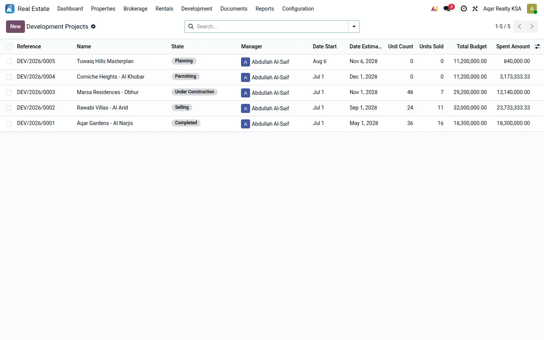Viewport: 544px width, 340px height.
Task: Click the Under Construction state badge
Action: click(x=195, y=92)
